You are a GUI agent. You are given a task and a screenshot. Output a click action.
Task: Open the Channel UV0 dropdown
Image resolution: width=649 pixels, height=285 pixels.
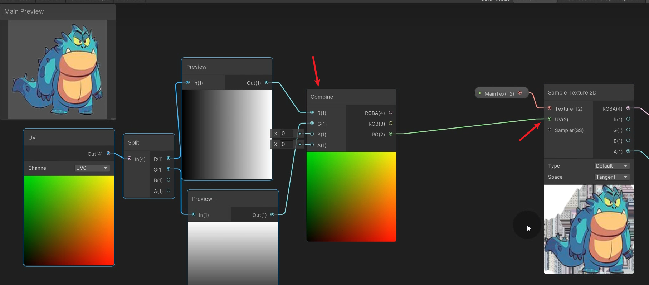[x=92, y=168]
